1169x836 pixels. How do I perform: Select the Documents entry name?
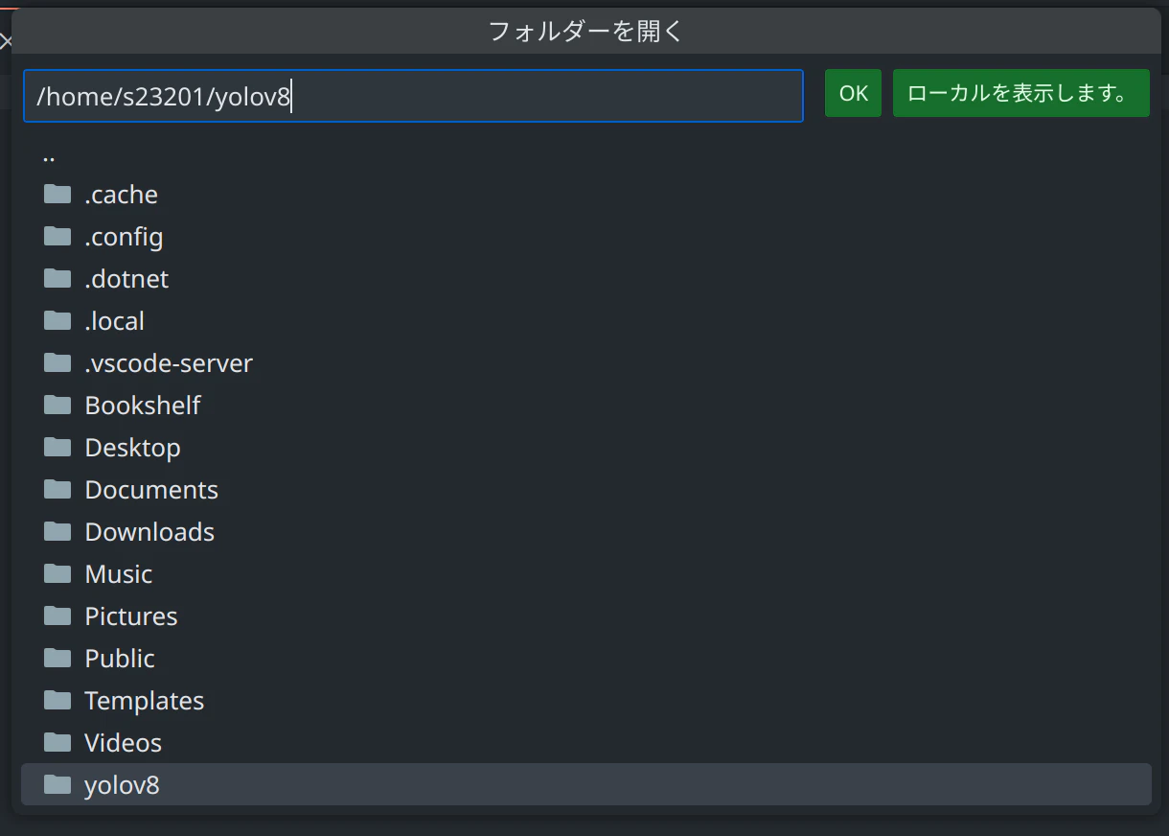click(151, 490)
